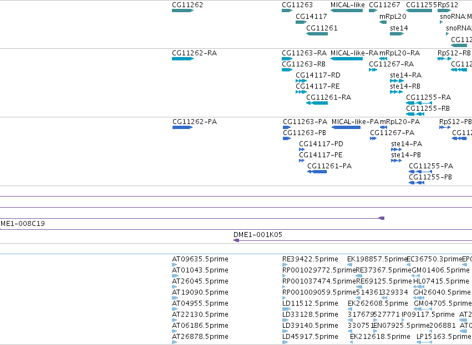This screenshot has height=345, width=472.
Task: Click the RpS12-RB transcript label
Action: pos(454,53)
